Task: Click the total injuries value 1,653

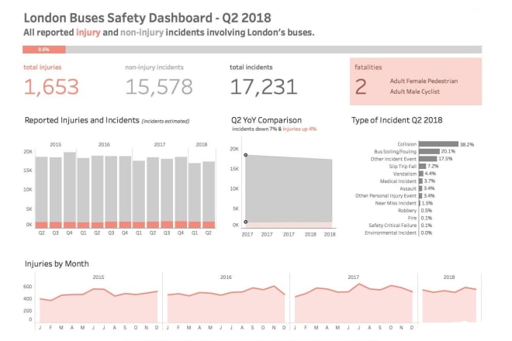Action: [x=51, y=87]
